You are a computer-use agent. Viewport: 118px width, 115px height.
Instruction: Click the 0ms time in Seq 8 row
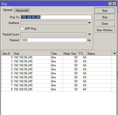[x=53, y=89]
